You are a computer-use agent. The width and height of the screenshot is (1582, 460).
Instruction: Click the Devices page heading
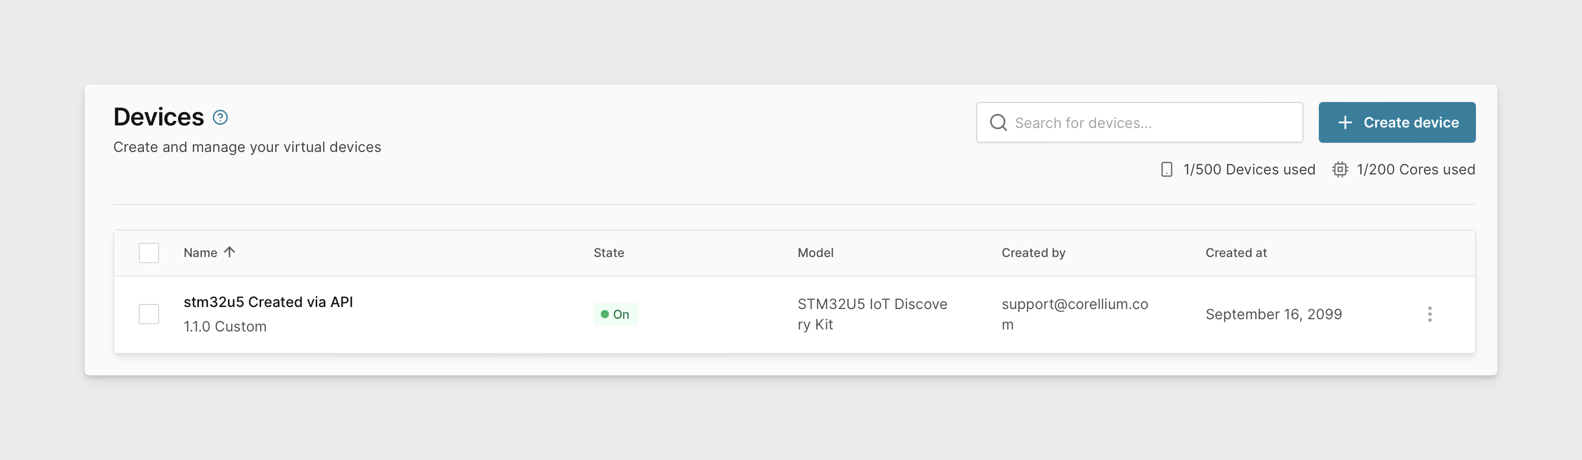coord(159,117)
